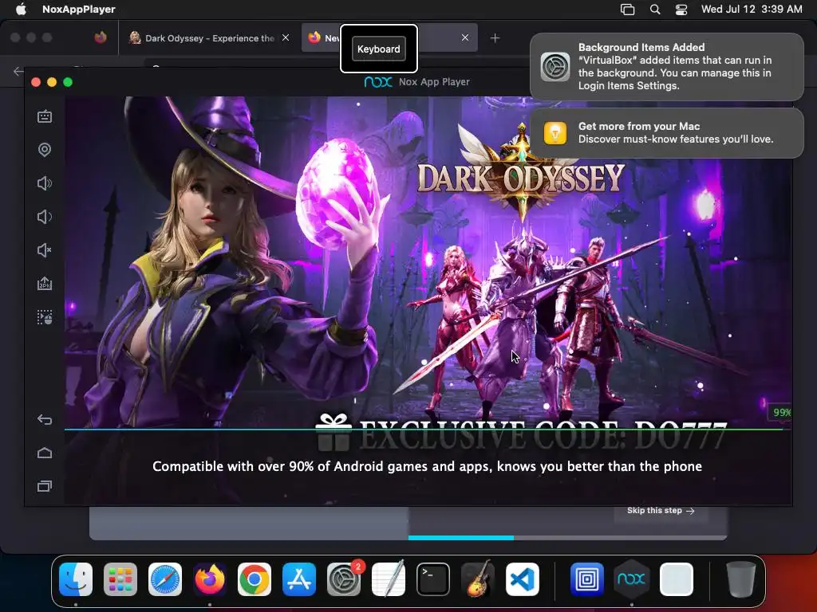The height and width of the screenshot is (612, 817).
Task: Click the Nox logo in title bar
Action: click(x=378, y=82)
